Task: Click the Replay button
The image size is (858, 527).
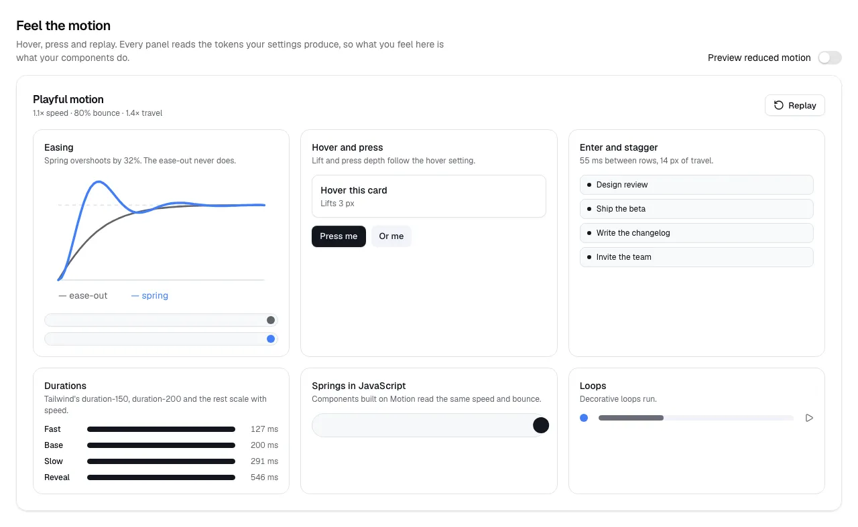Action: pyautogui.click(x=795, y=105)
